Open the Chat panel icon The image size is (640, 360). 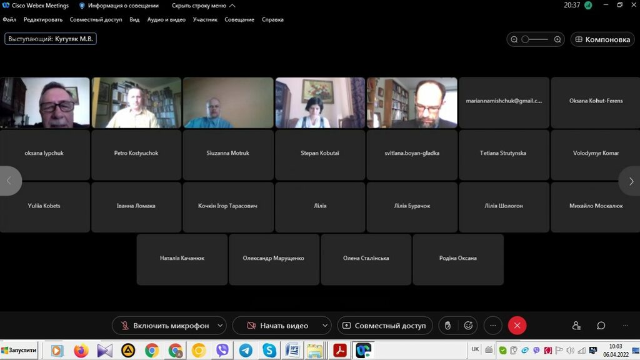(601, 326)
